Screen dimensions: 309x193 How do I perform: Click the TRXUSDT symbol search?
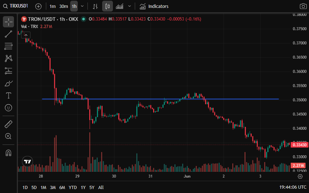point(16,6)
